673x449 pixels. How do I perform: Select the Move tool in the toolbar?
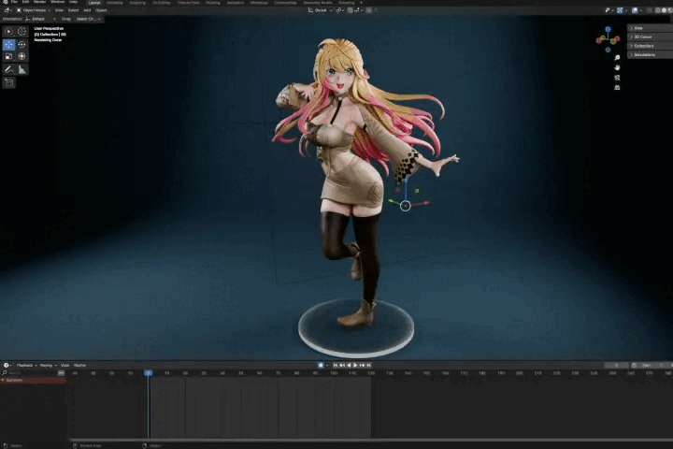pos(9,44)
